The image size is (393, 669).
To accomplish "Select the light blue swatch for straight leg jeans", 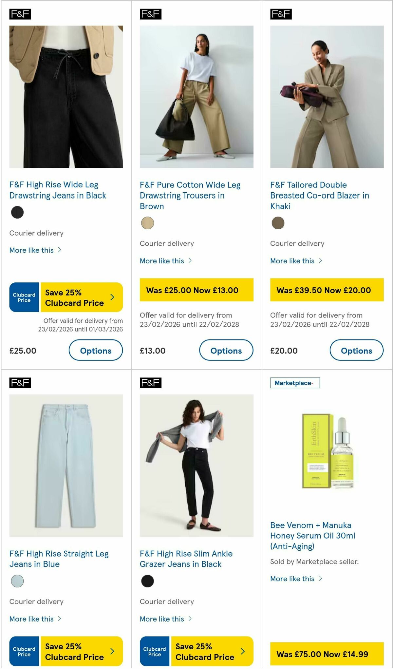I will tap(17, 581).
